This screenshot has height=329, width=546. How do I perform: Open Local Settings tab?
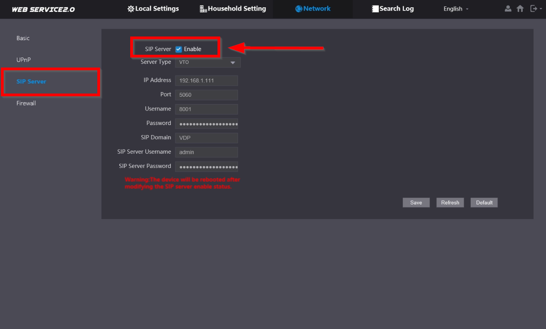pyautogui.click(x=153, y=9)
